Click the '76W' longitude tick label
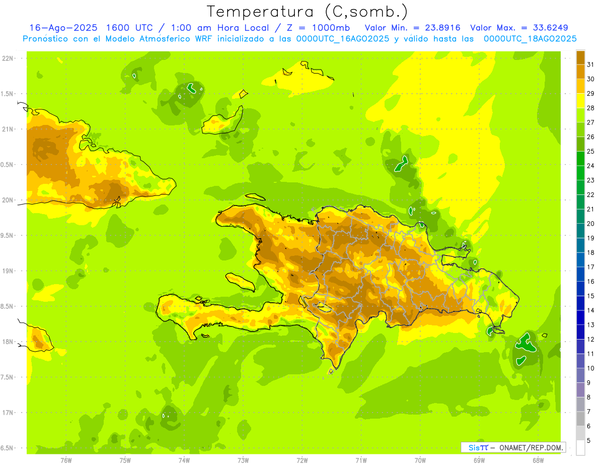Image resolution: width=604 pixels, height=467 pixels. (66, 460)
